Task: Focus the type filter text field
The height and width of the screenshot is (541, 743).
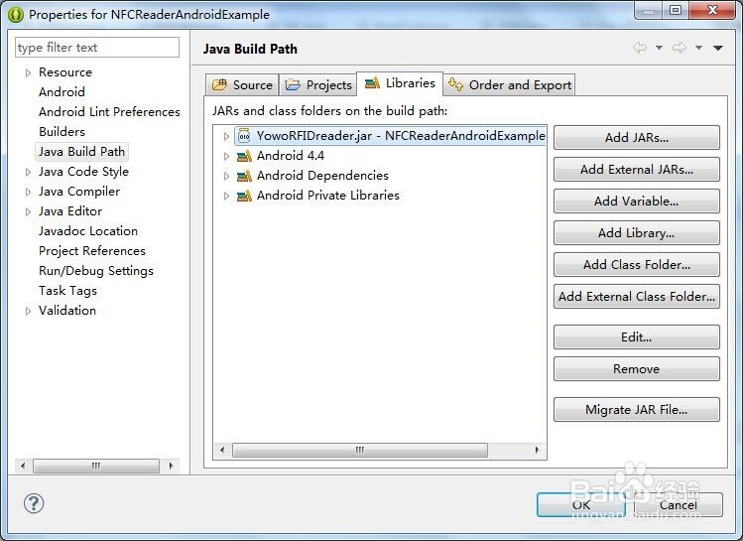Action: (97, 48)
